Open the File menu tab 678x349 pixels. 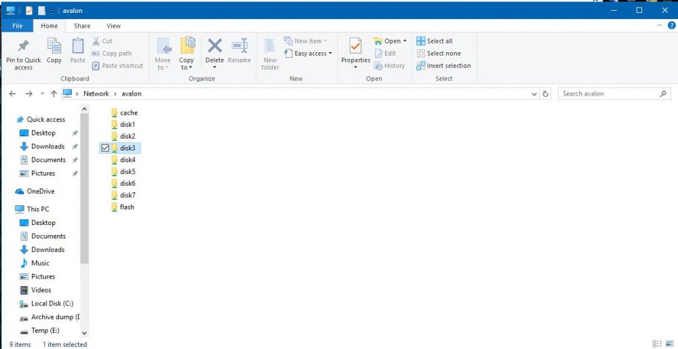pos(18,26)
